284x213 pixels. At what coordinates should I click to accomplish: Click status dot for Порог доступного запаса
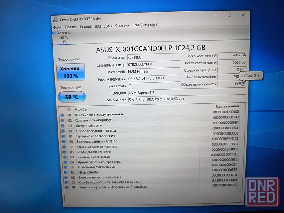point(63,131)
